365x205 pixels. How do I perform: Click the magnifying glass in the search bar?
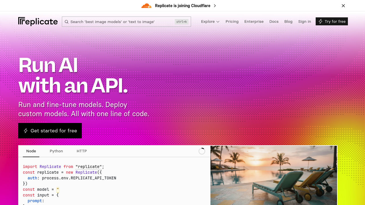pyautogui.click(x=66, y=22)
